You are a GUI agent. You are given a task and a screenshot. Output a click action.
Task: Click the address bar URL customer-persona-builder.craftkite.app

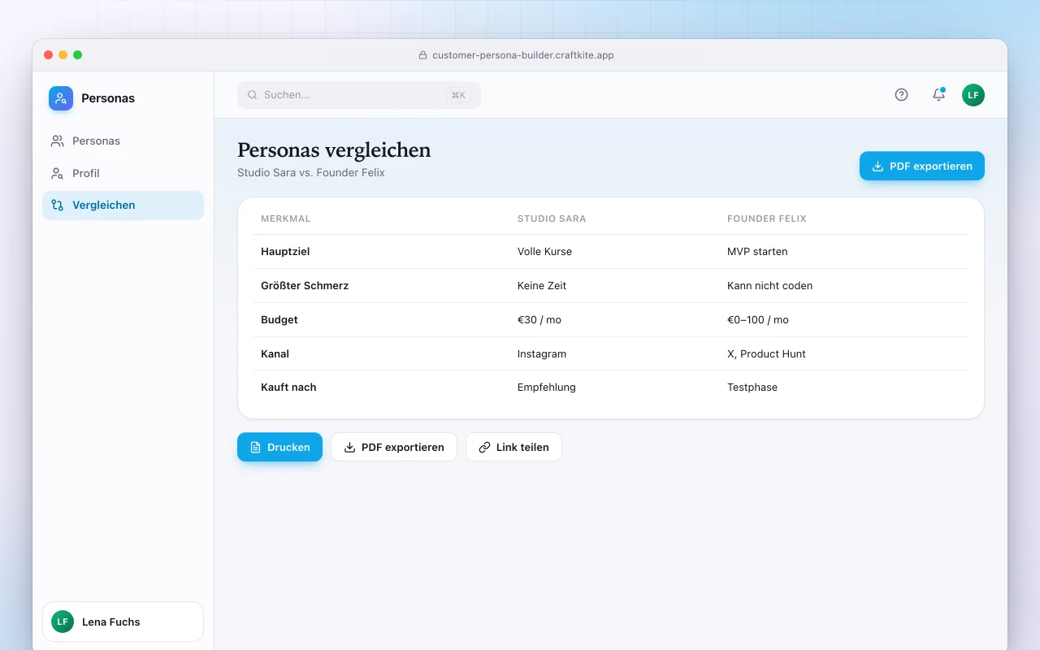[x=523, y=55]
